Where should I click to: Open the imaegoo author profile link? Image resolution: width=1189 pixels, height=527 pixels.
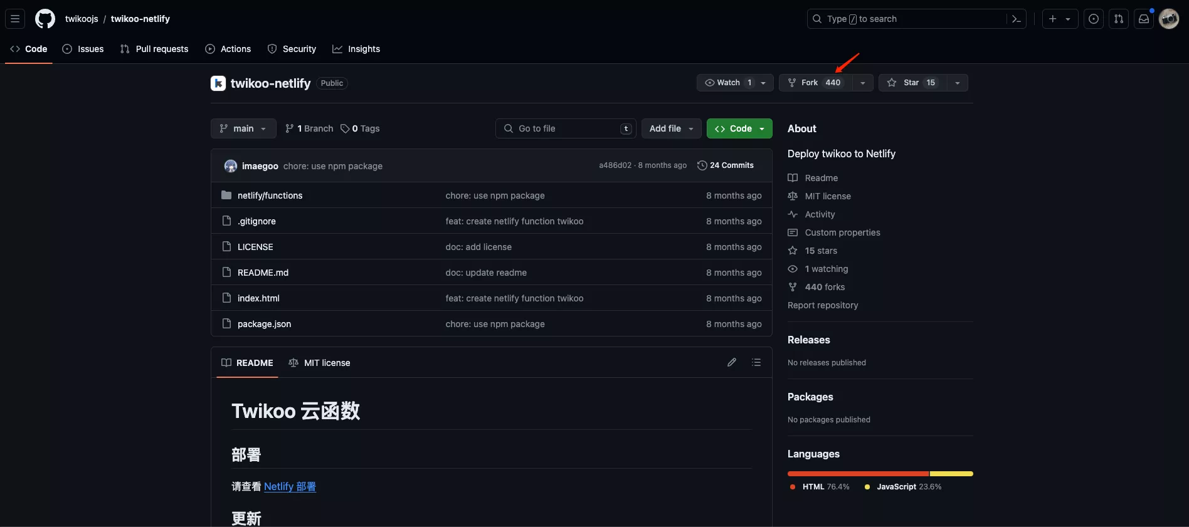click(260, 166)
